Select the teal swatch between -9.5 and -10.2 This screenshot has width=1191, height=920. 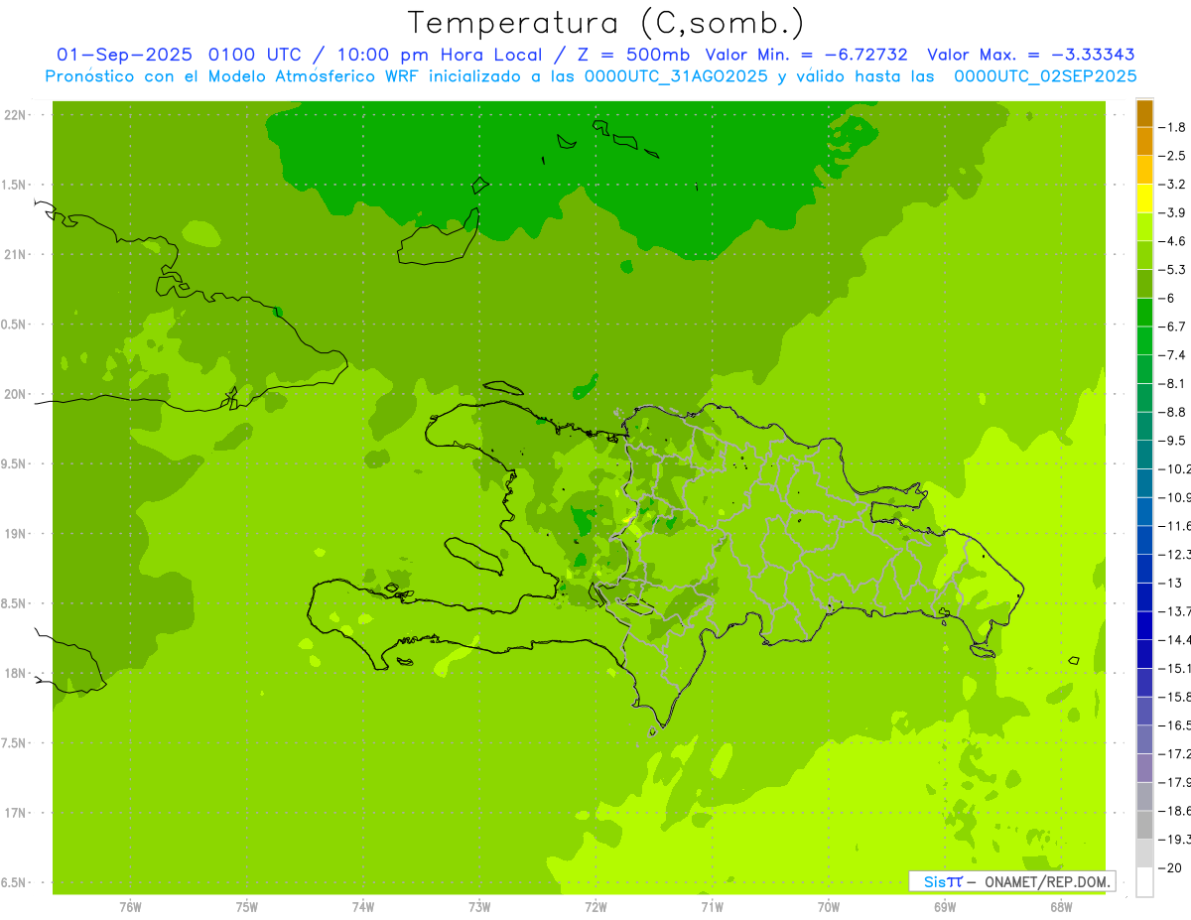[1144, 455]
